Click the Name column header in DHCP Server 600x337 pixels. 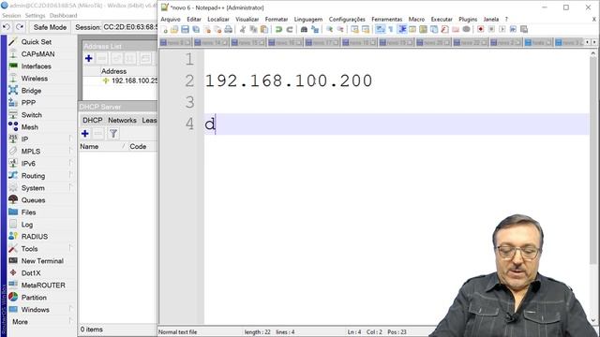pyautogui.click(x=102, y=146)
